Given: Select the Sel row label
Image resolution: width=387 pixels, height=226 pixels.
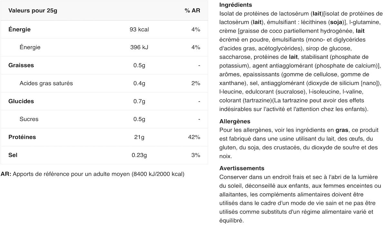Looking at the screenshot, I should [13, 155].
